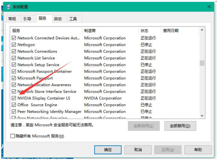Enable 隐藏所有 Microsoft 服务 checkbox
217x160 pixels.
(x=12, y=136)
